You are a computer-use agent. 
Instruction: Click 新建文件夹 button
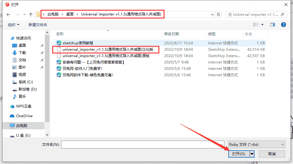pyautogui.click(x=38, y=25)
